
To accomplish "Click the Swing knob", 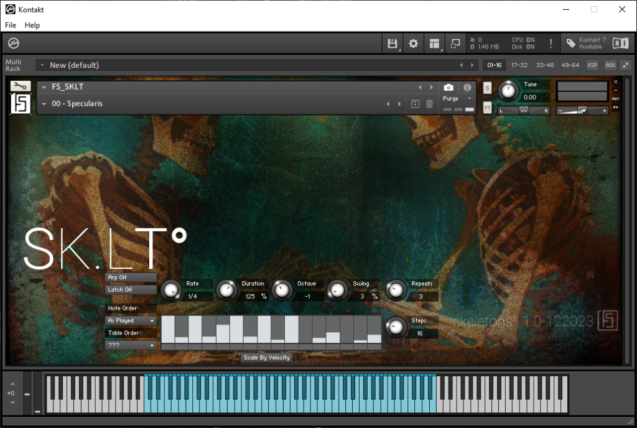I will click(337, 291).
